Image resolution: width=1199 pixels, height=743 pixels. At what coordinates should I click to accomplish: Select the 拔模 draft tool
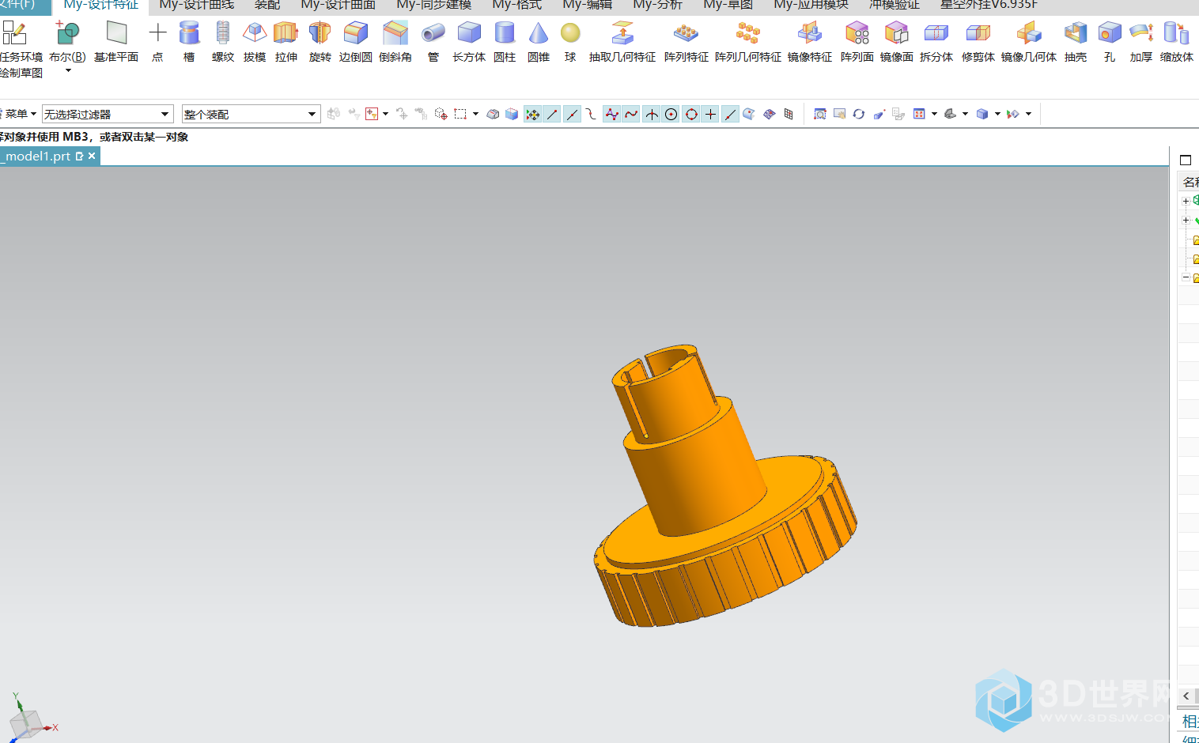tap(255, 42)
